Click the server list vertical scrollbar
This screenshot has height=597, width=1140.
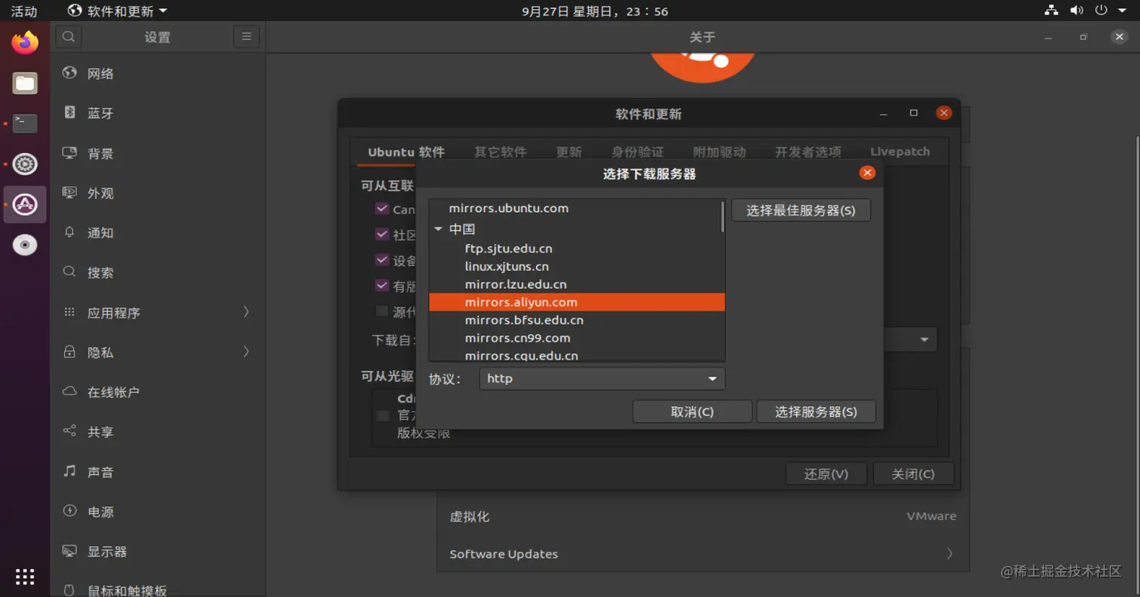pyautogui.click(x=722, y=216)
